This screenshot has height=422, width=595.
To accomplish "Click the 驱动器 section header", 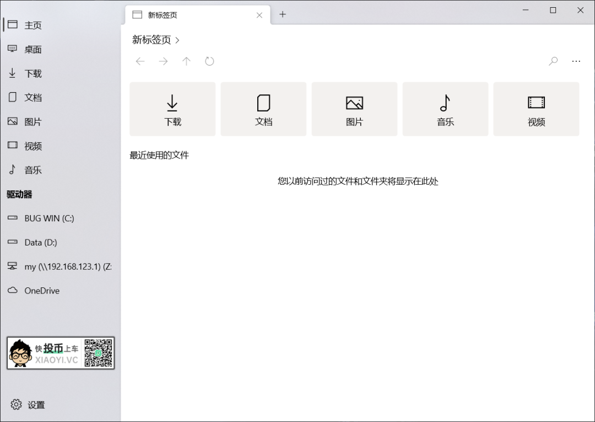I will pos(19,195).
